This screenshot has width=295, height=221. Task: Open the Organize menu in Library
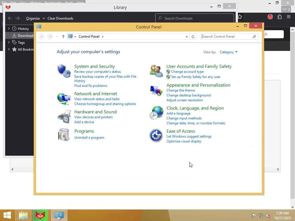(35, 18)
